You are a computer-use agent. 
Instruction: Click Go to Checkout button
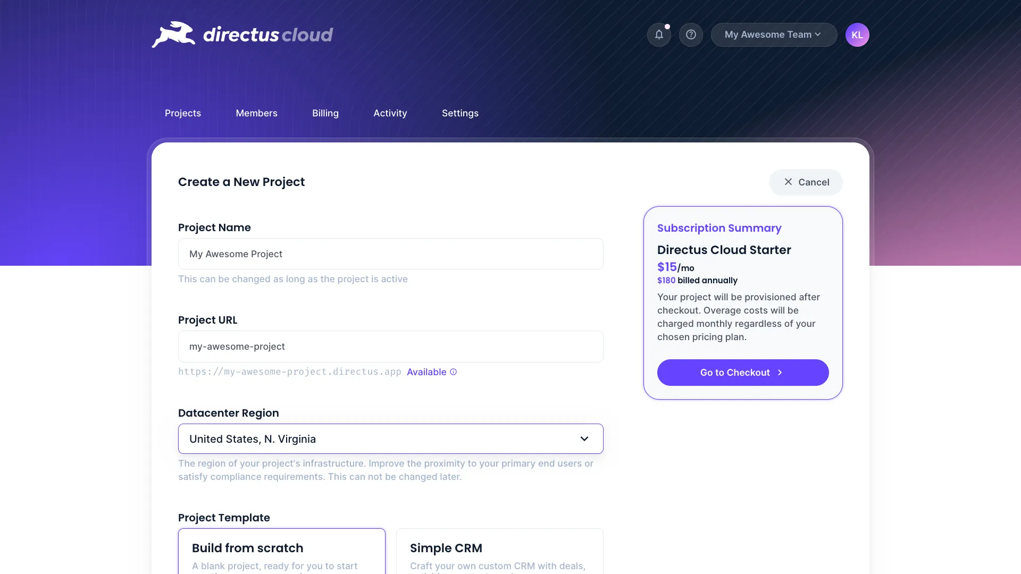click(x=742, y=372)
